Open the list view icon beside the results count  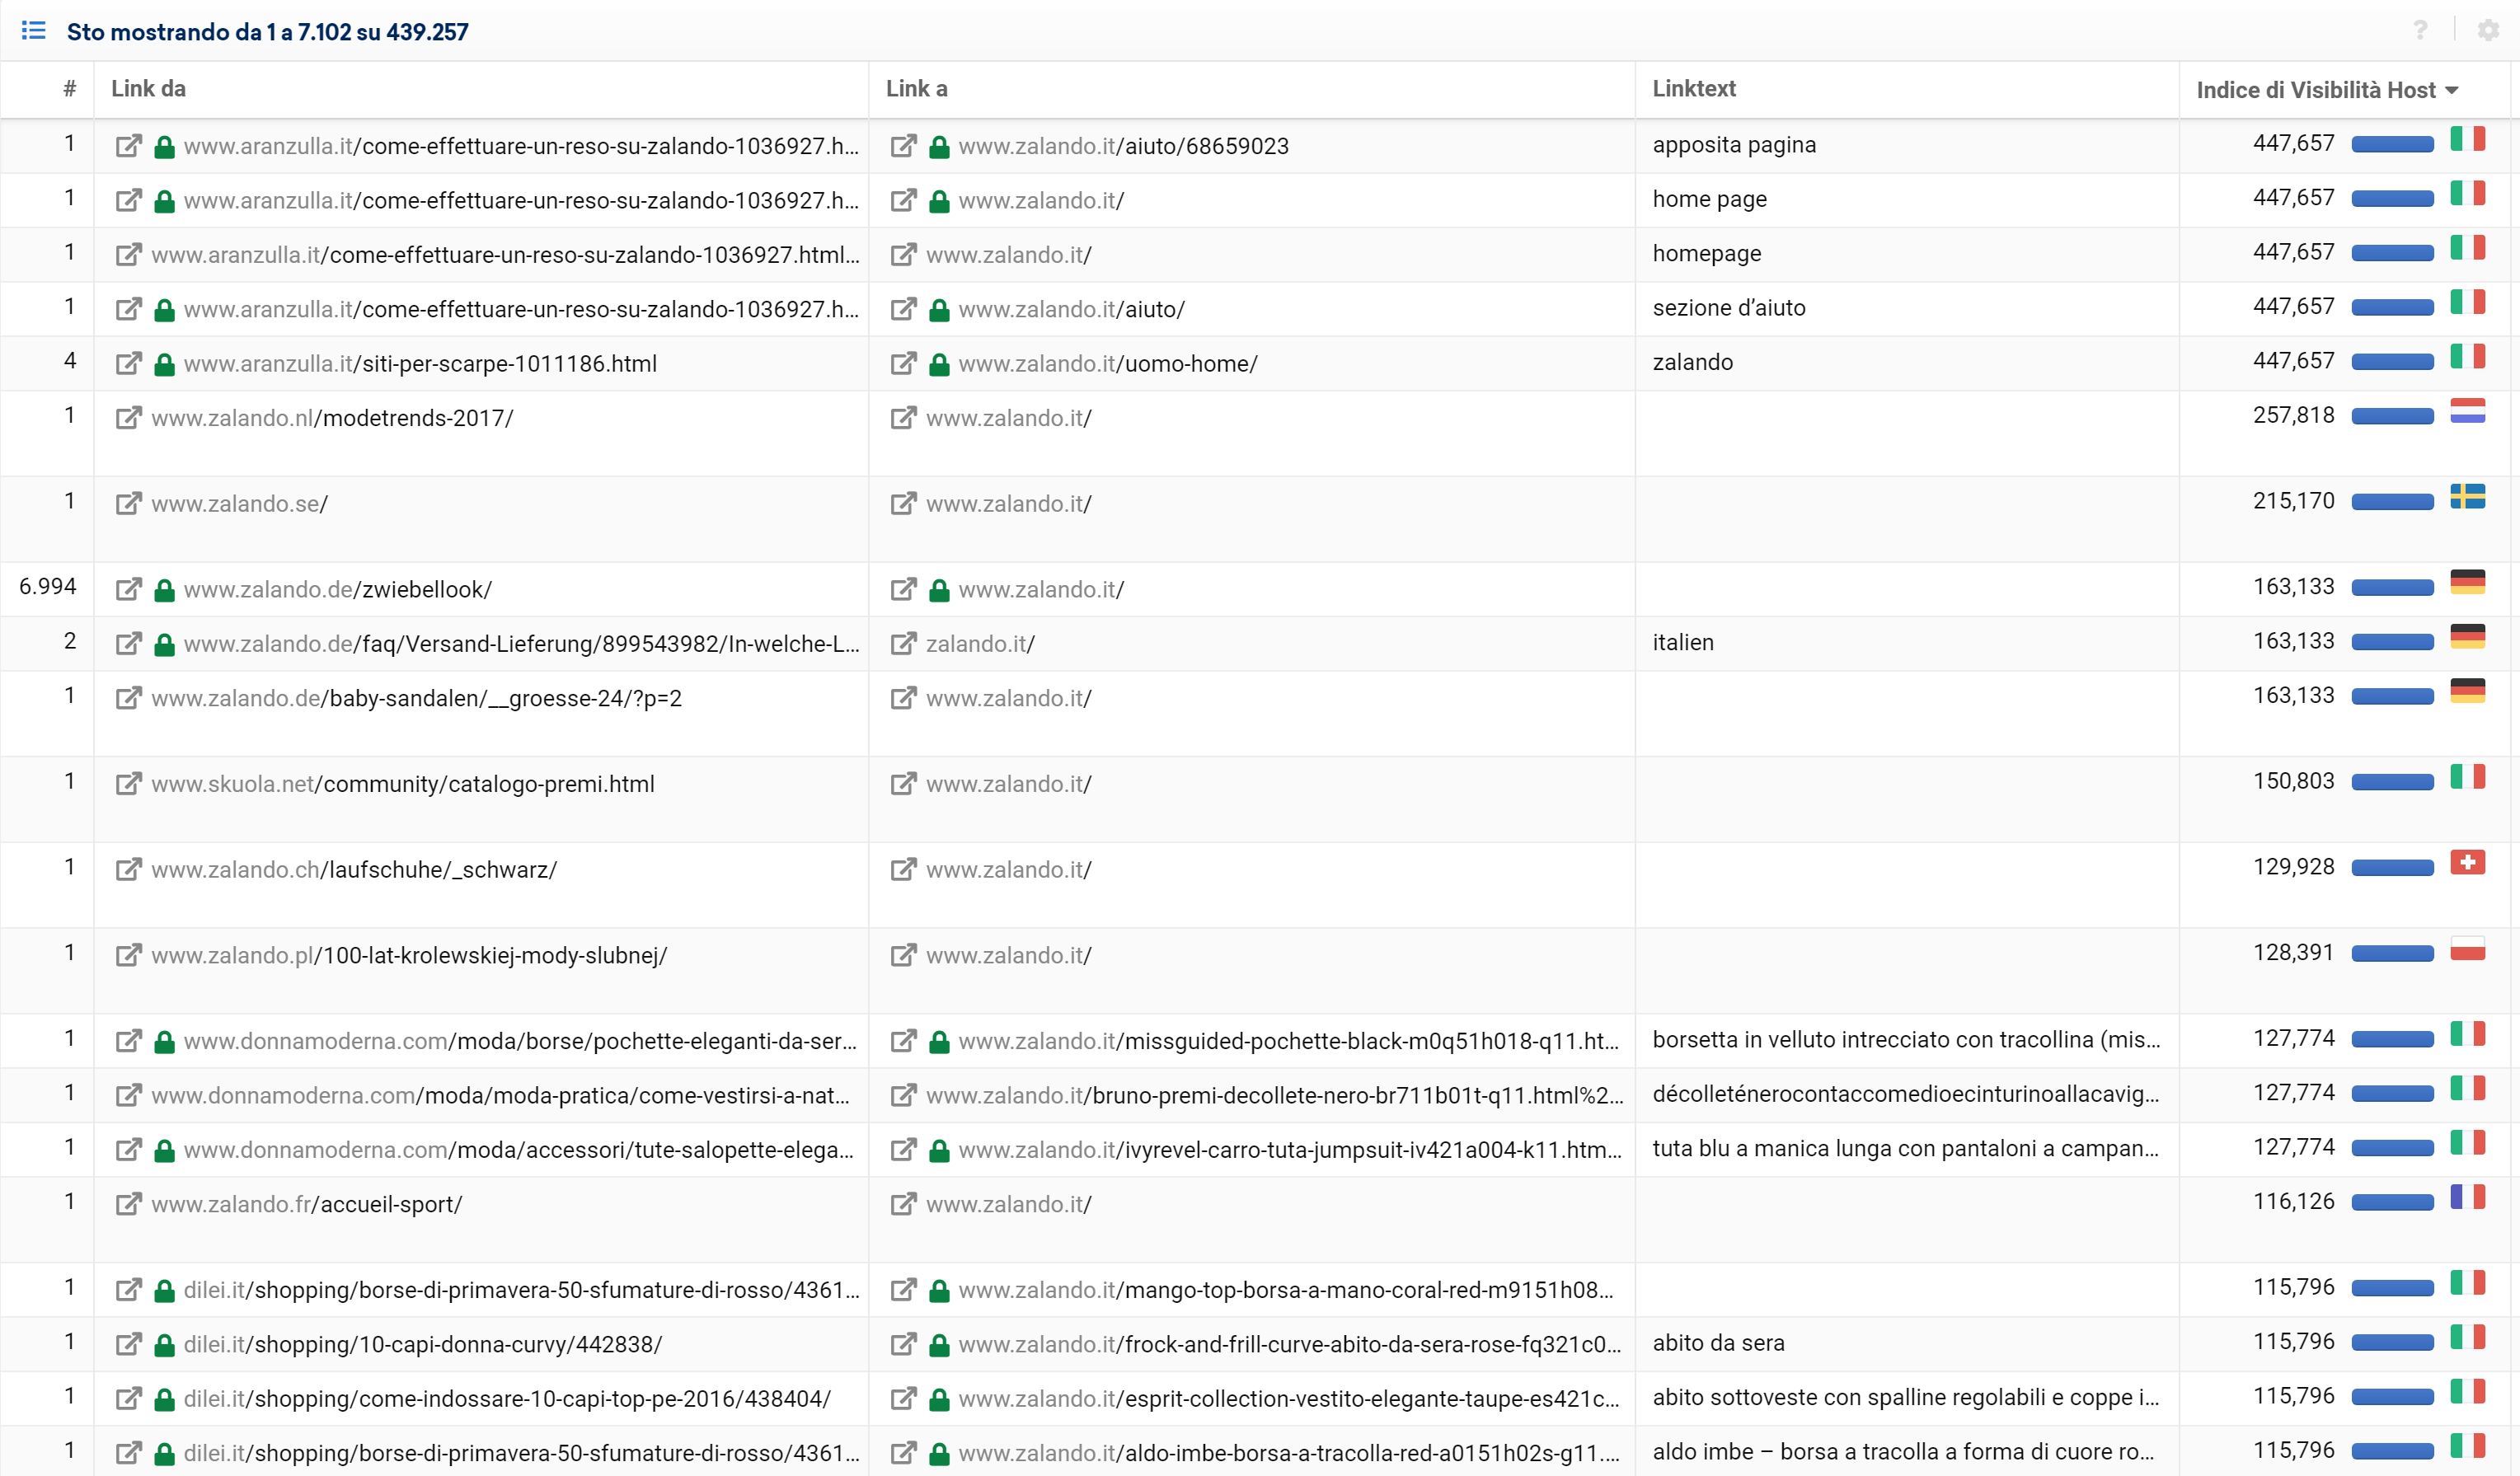(33, 30)
